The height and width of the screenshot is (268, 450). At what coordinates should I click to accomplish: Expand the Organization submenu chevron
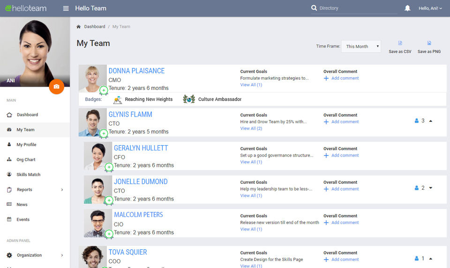tap(62, 255)
